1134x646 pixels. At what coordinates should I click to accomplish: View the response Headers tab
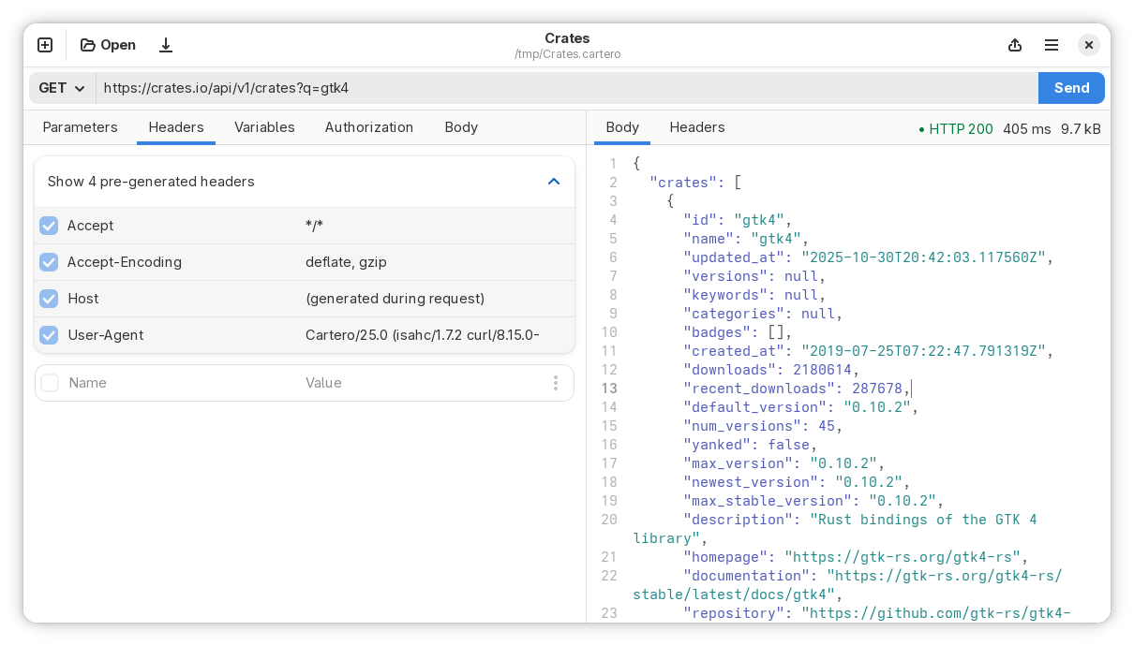[697, 127]
